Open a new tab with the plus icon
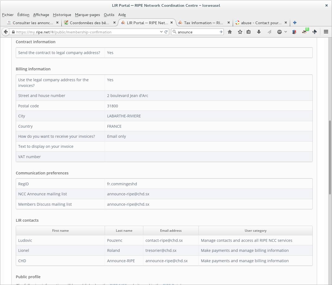The width and height of the screenshot is (332, 285). (295, 23)
